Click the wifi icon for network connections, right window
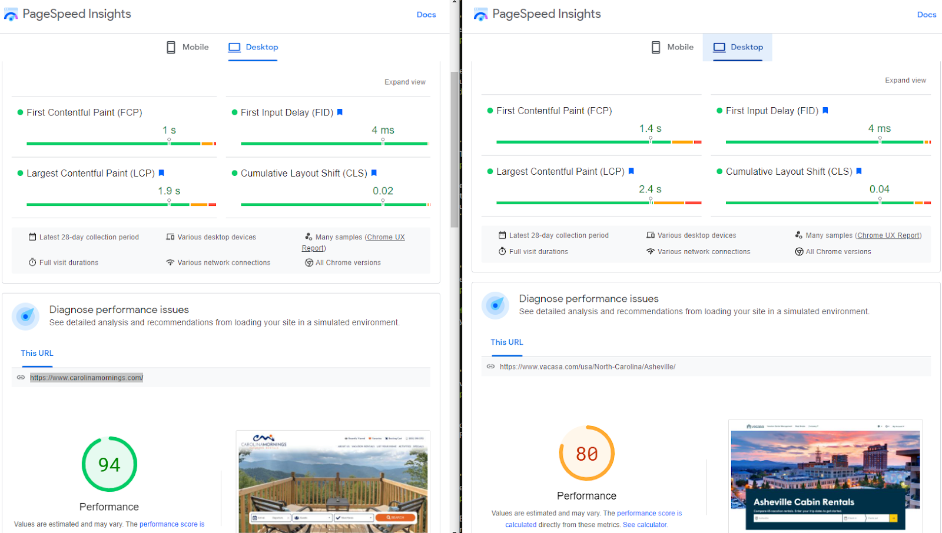 tap(651, 251)
